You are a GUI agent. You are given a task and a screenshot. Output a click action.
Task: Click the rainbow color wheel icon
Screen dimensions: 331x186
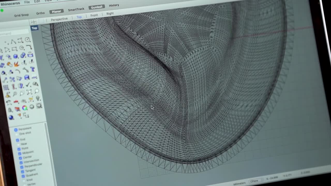[x=24, y=107]
